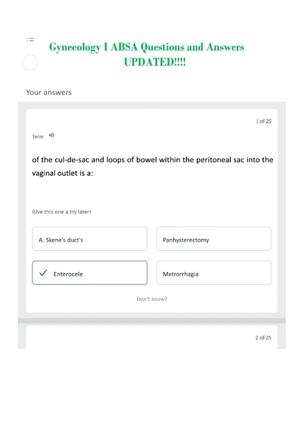Click the Your answers heading
Image resolution: width=303 pixels, height=429 pixels.
[49, 92]
